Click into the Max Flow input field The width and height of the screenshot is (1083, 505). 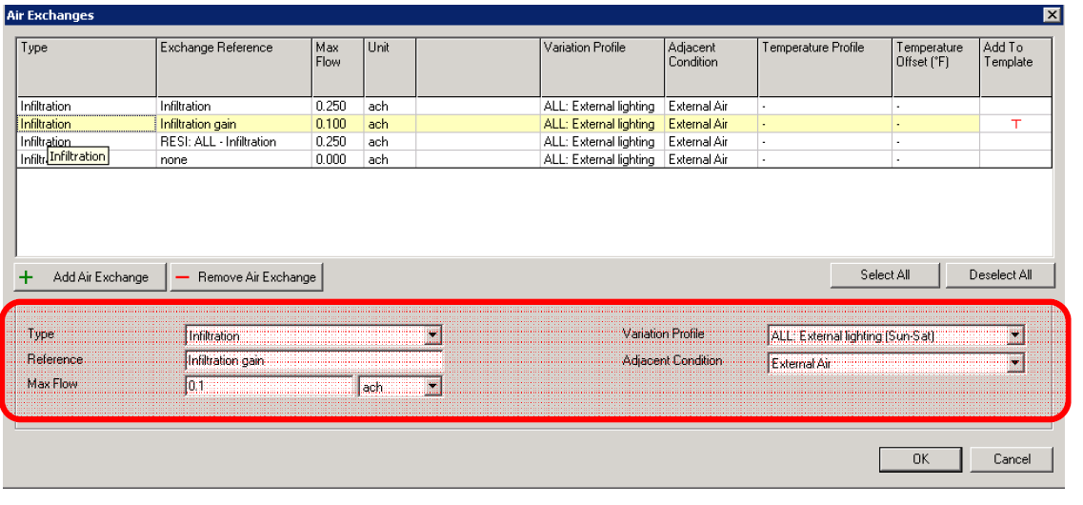tap(269, 387)
